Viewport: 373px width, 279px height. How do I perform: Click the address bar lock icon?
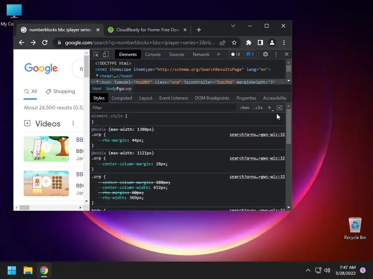point(59,43)
